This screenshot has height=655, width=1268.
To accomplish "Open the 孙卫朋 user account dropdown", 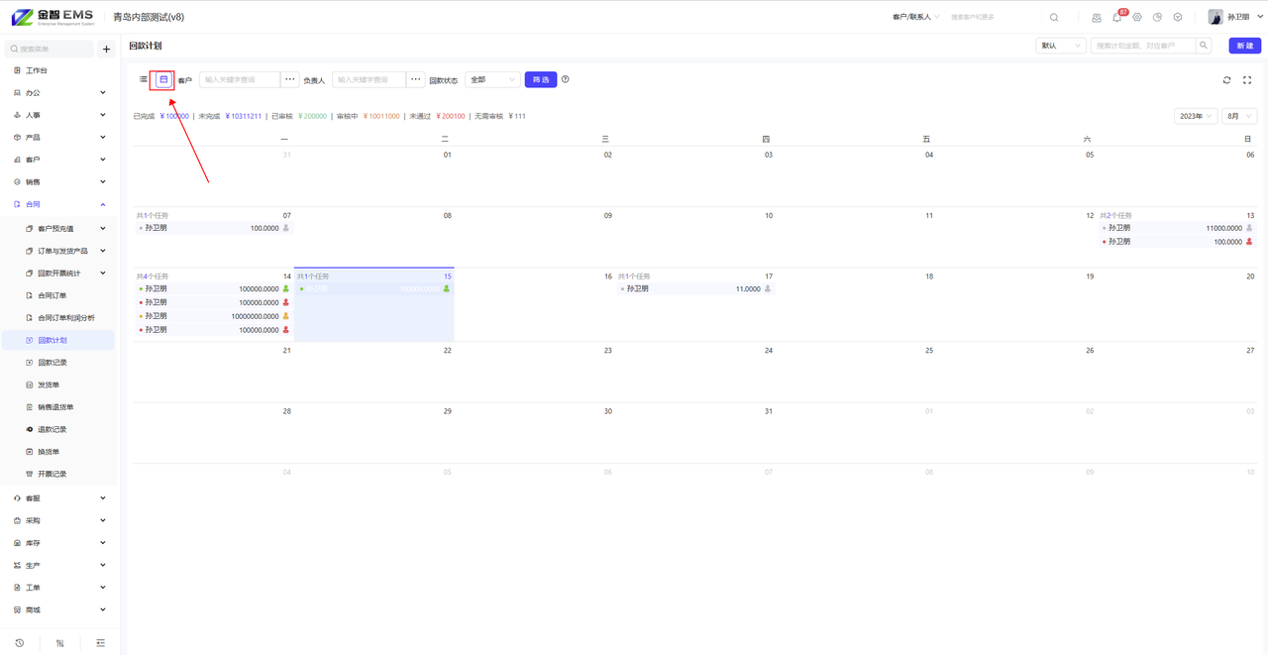I will click(x=1245, y=17).
